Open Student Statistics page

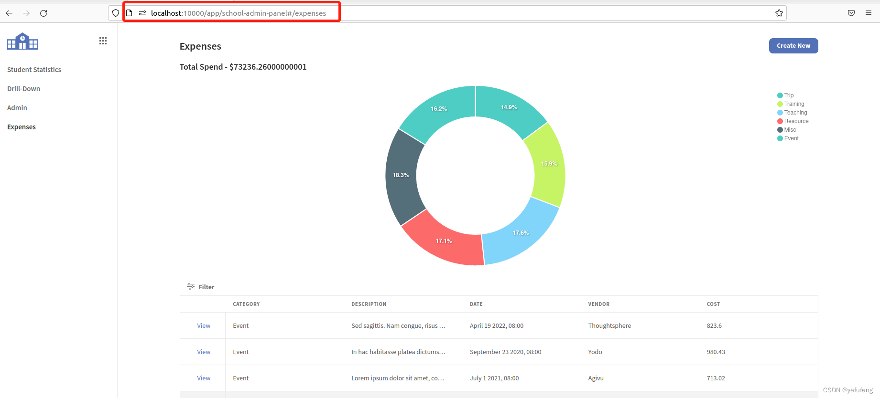[34, 70]
